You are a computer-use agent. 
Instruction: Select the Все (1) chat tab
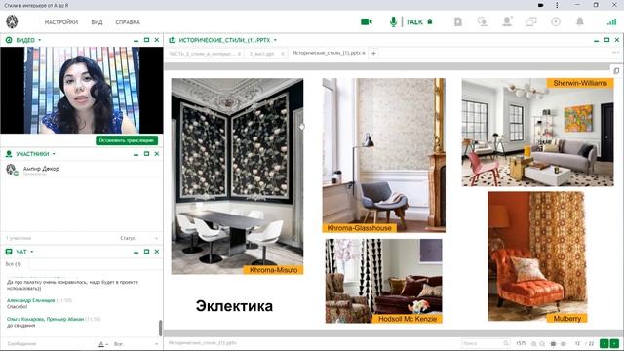tap(14, 264)
